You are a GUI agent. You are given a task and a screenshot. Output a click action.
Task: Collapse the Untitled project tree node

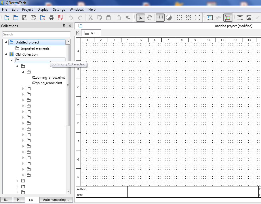[x=6, y=42]
